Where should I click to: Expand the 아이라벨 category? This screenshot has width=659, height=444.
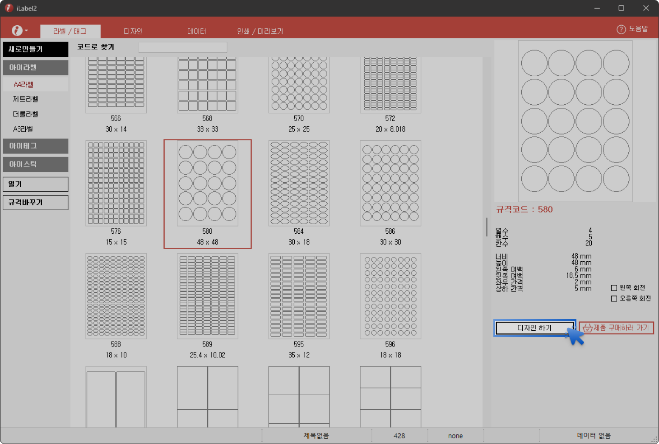click(35, 68)
